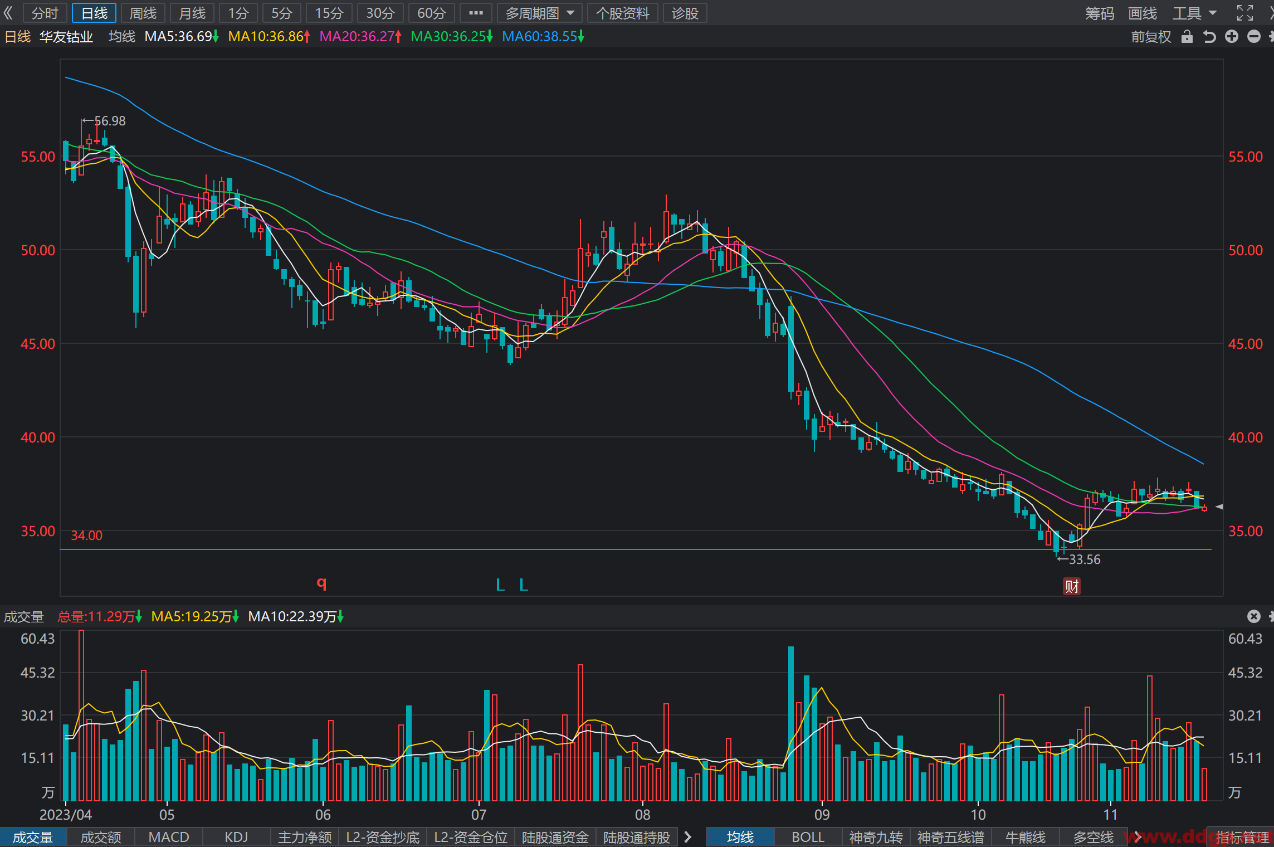This screenshot has height=847, width=1274.
Task: Click the 财 financial report marker
Action: pos(1072,586)
